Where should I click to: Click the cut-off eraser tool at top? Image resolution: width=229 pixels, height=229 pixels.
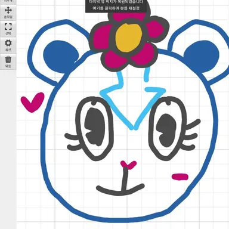[x=8, y=2]
